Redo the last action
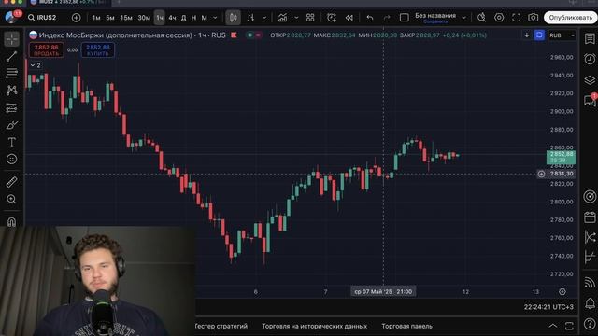598x336 pixels. [x=387, y=18]
